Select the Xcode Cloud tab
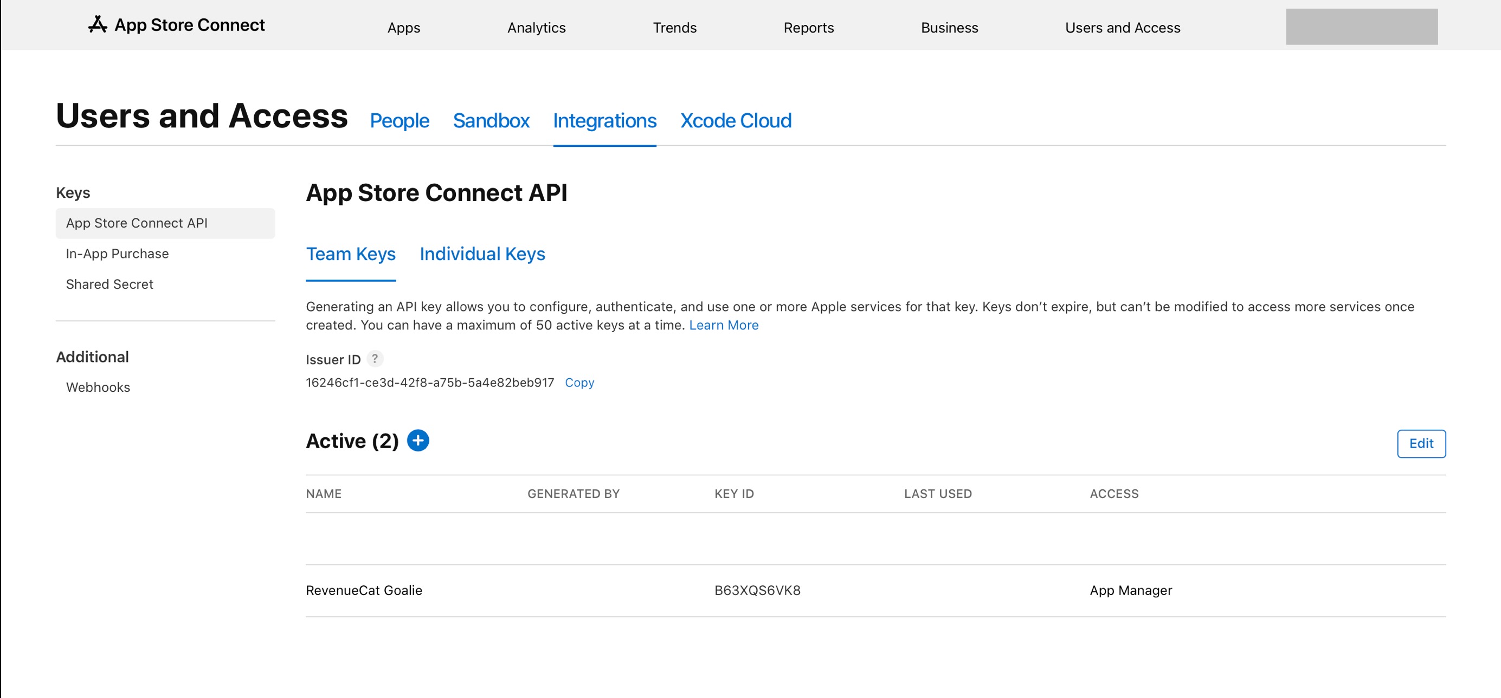The width and height of the screenshot is (1501, 698). tap(736, 121)
